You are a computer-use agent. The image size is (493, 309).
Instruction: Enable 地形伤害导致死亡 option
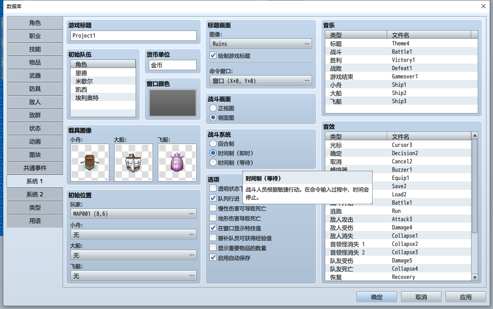point(213,218)
